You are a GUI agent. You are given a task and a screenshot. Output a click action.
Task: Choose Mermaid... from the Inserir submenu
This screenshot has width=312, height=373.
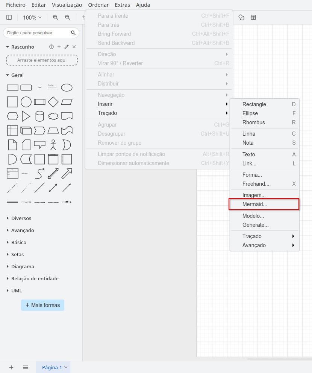(255, 204)
